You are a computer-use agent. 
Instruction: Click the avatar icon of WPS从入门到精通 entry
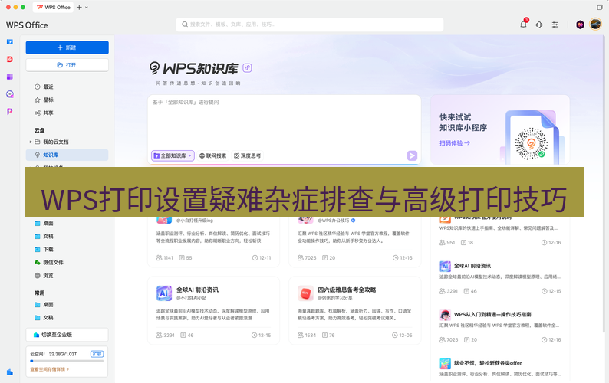pos(445,315)
